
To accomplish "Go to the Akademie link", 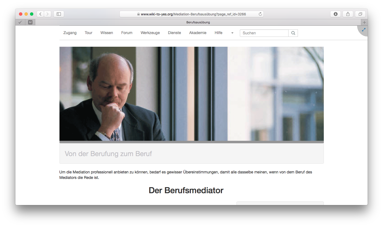I will [198, 33].
